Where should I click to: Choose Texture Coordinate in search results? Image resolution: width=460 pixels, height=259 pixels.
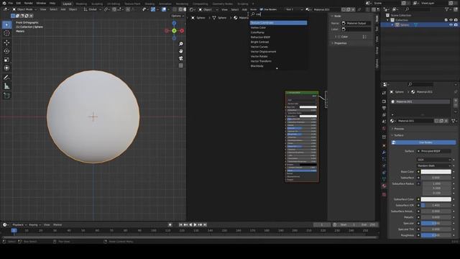pos(278,22)
